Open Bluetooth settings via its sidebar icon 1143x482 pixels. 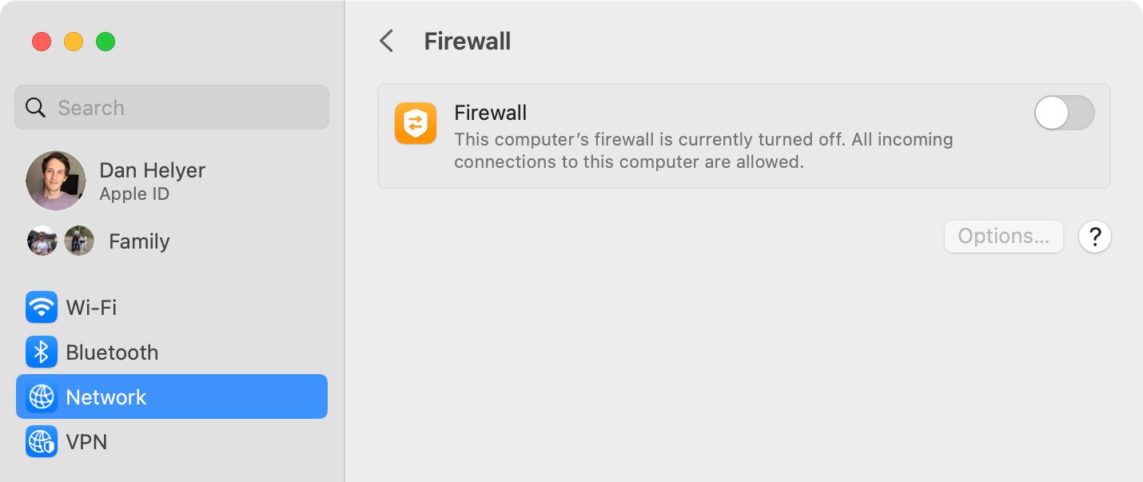pos(42,352)
